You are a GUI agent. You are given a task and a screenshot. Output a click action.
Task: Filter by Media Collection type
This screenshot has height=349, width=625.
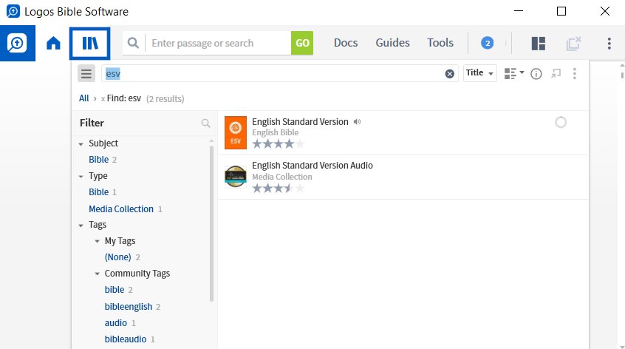[x=120, y=209]
